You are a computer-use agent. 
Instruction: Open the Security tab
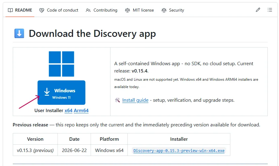click(173, 10)
